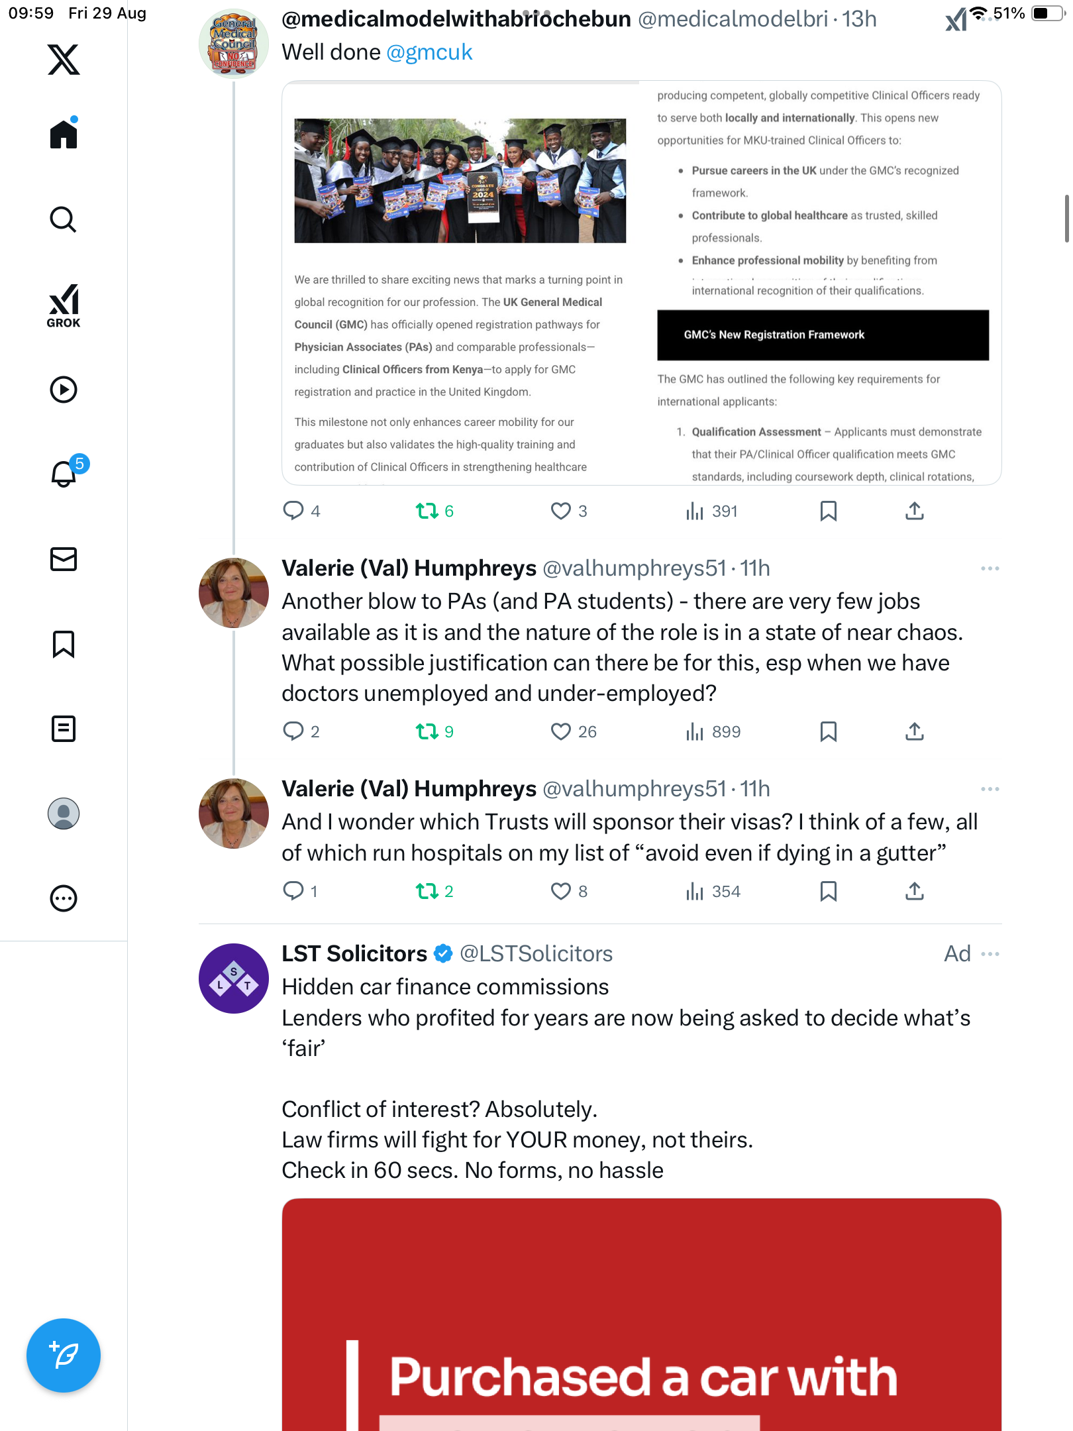This screenshot has width=1073, height=1431.
Task: Open sidebar Bookmarks icon
Action: (64, 644)
